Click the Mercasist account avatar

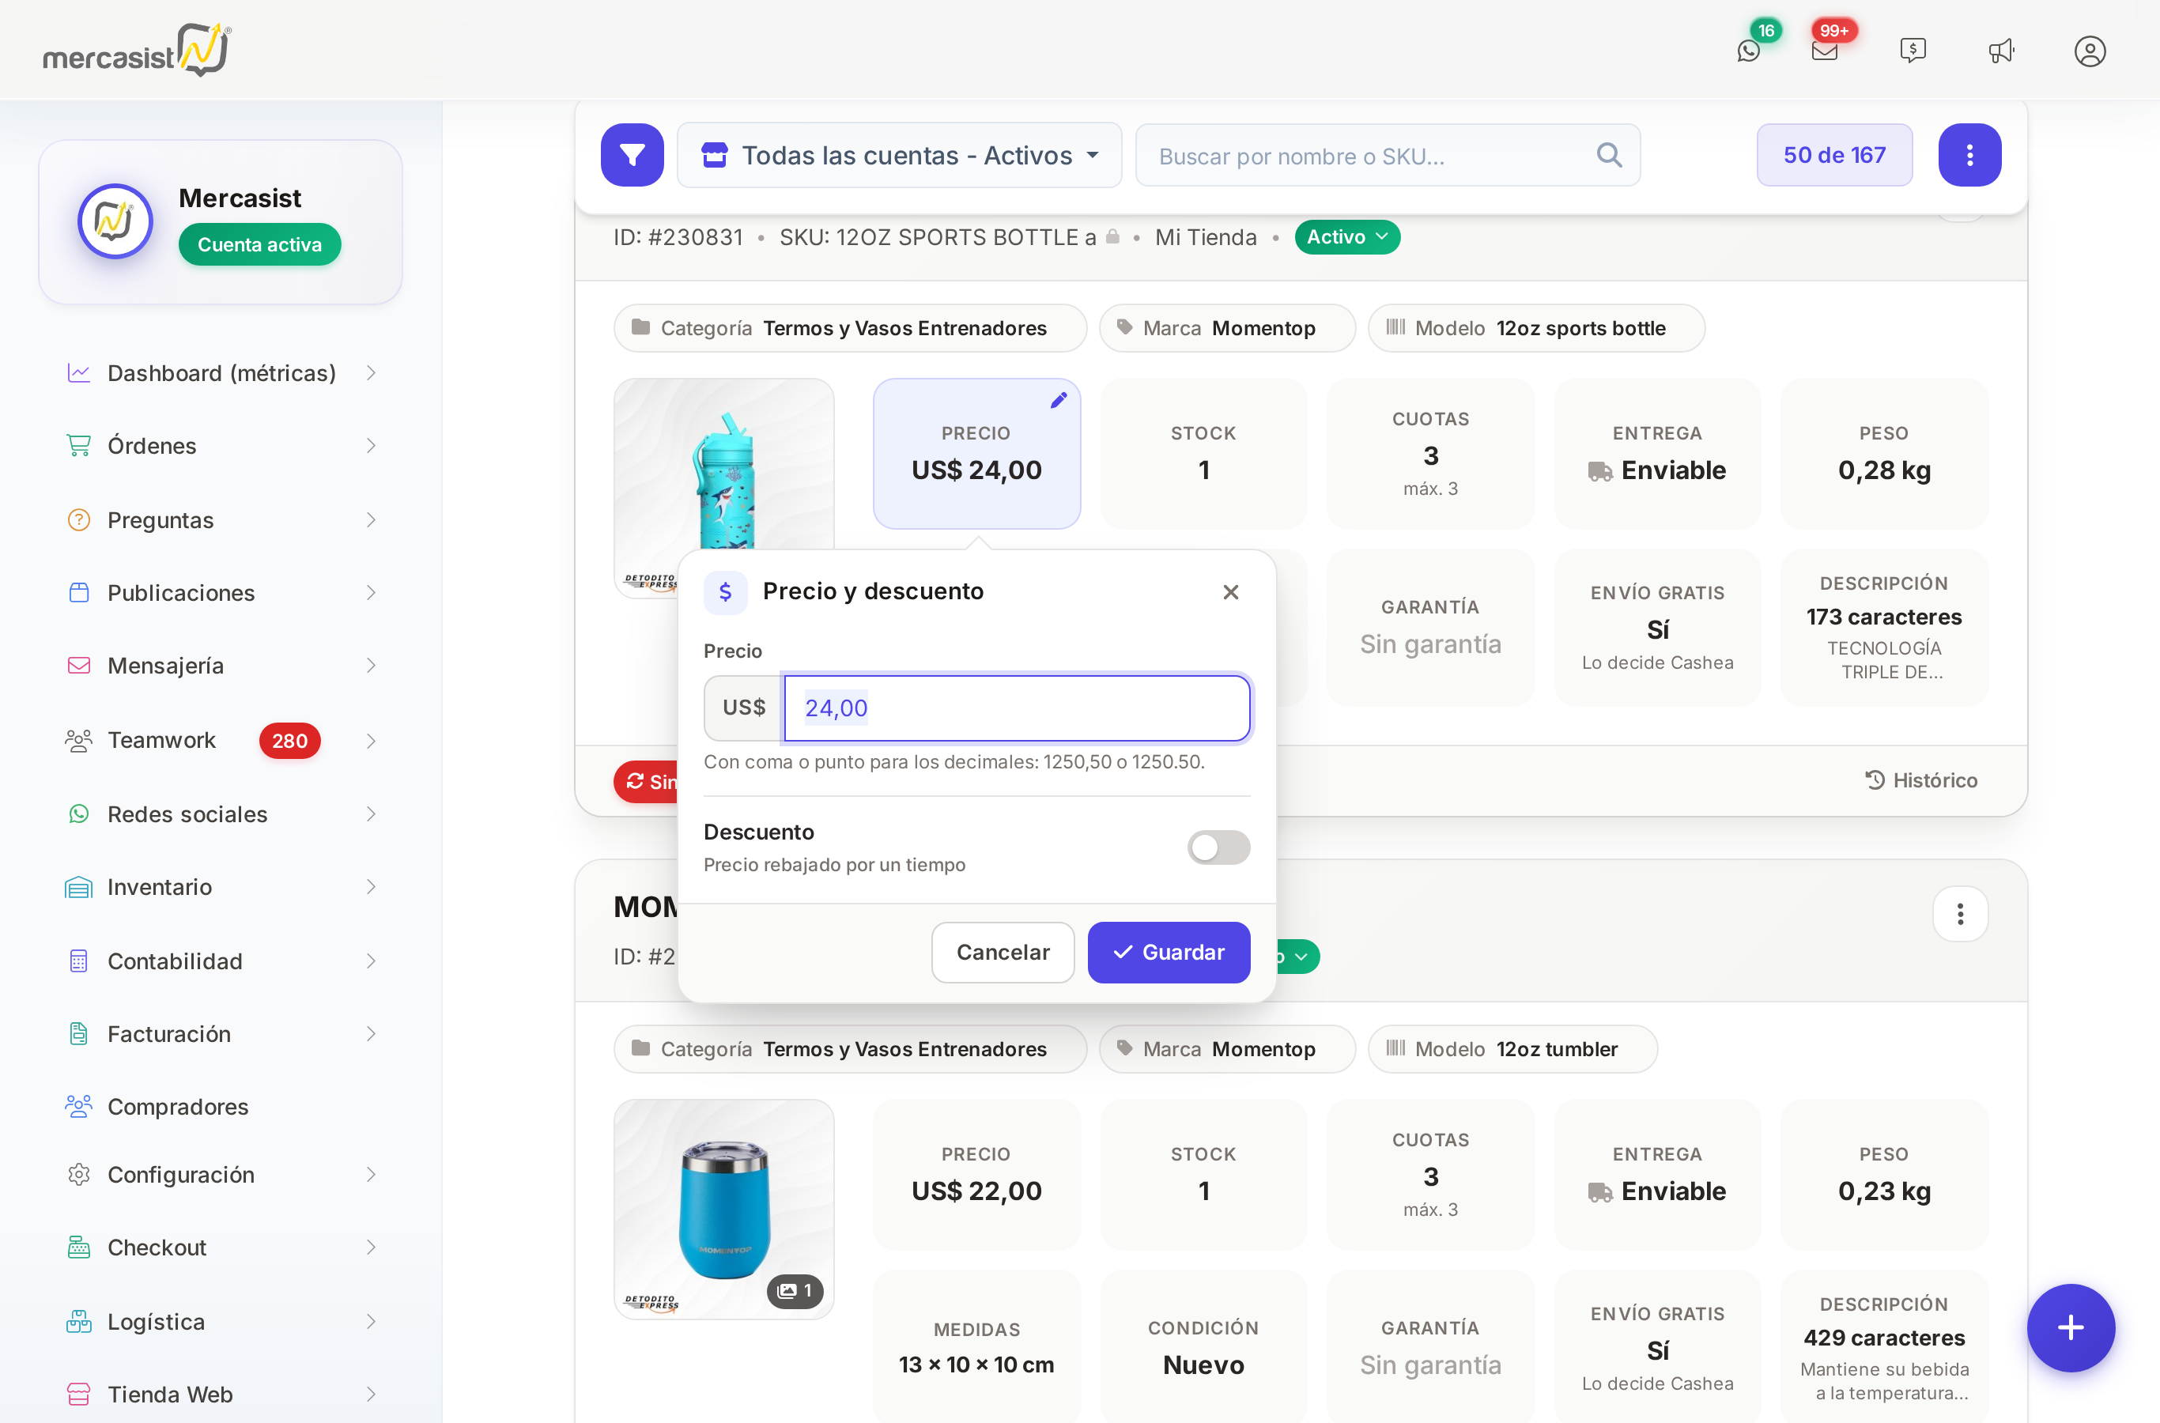(x=115, y=221)
